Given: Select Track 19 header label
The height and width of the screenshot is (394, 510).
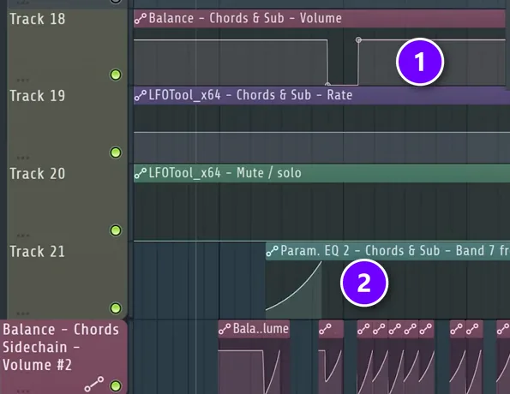Looking at the screenshot, I should click(38, 96).
